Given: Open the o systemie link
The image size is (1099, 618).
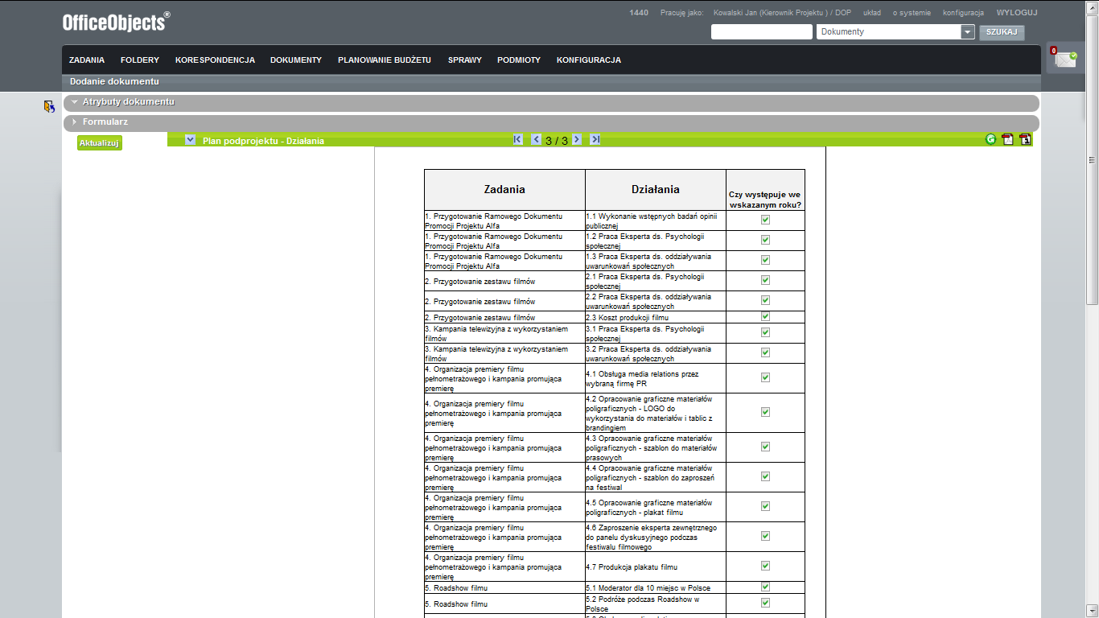Looking at the screenshot, I should click(x=912, y=13).
